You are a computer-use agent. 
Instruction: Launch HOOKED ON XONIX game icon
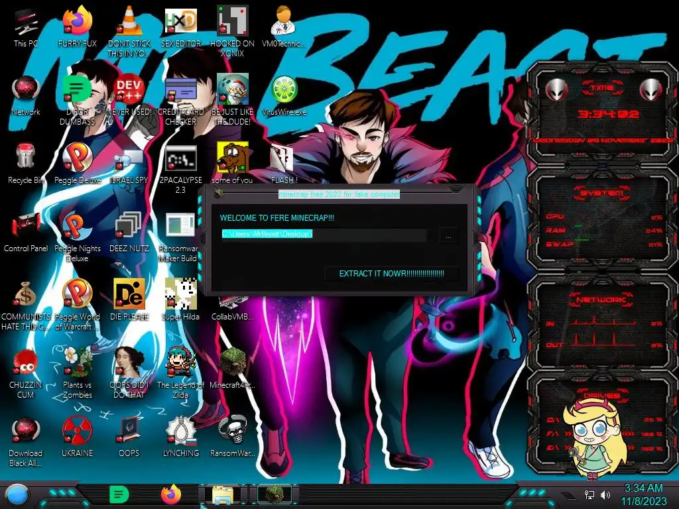point(233,32)
